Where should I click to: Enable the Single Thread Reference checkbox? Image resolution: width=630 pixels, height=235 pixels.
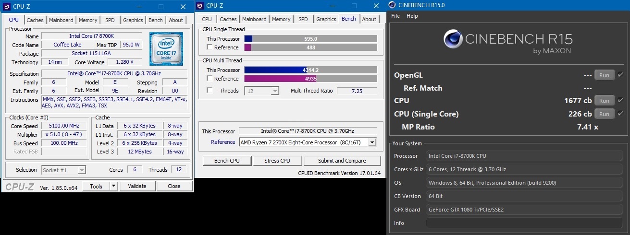point(210,47)
